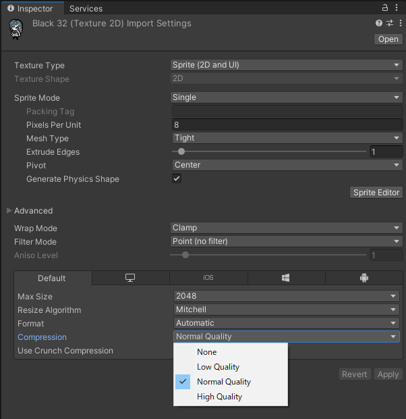Click the Extrude Edges slider handle
Screen dimensions: 406x419
click(181, 152)
